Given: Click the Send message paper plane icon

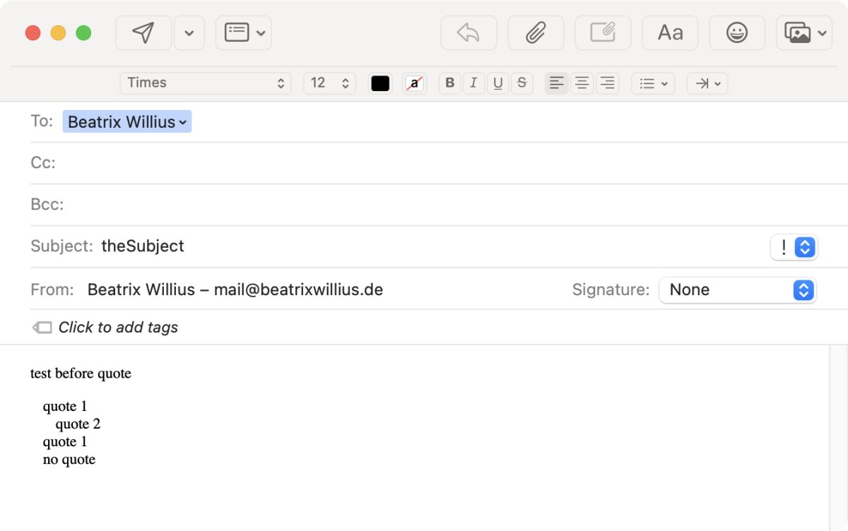Looking at the screenshot, I should point(143,33).
